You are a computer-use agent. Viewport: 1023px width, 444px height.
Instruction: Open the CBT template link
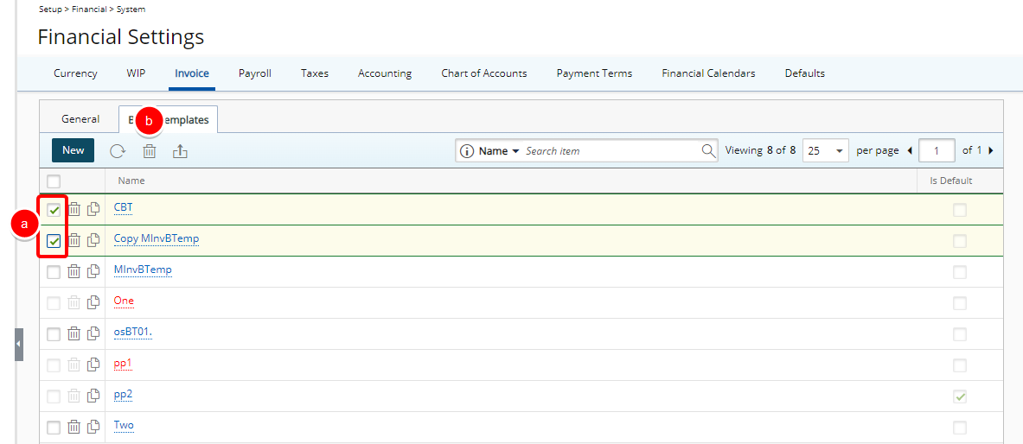click(x=124, y=208)
